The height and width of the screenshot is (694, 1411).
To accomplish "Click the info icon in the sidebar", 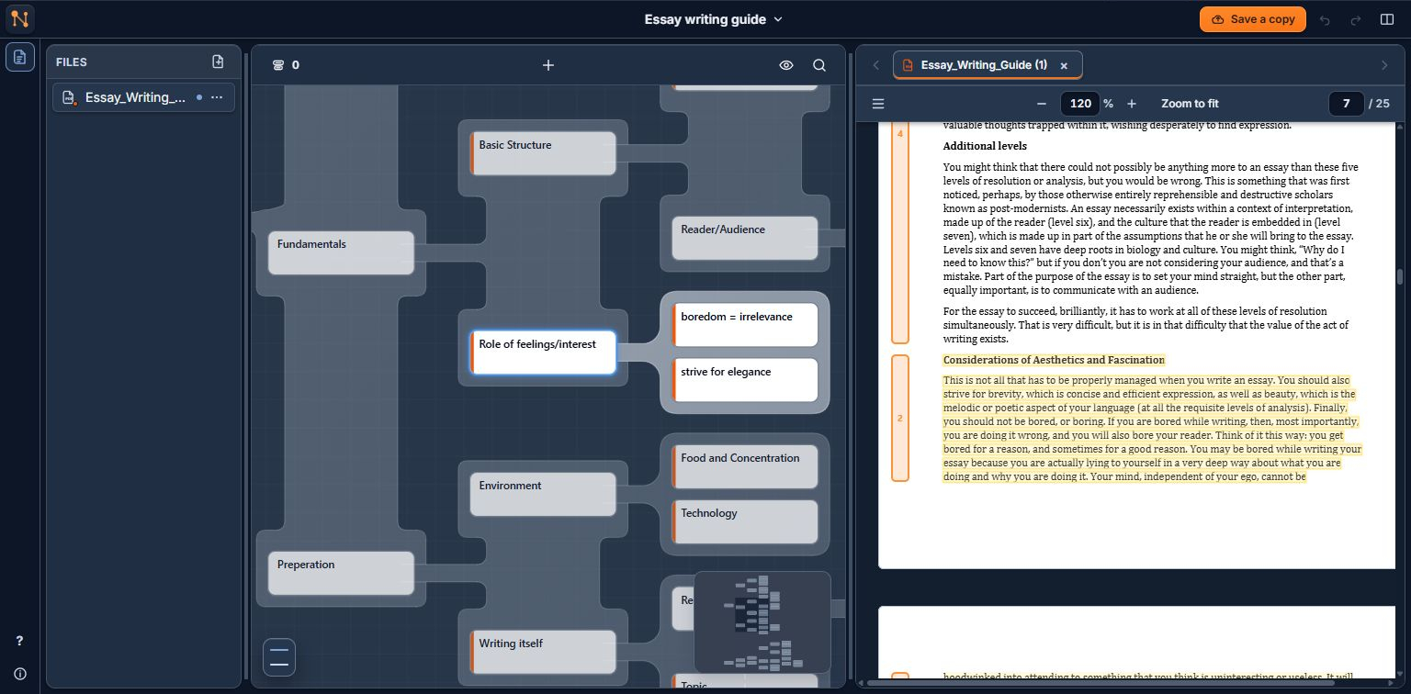I will pyautogui.click(x=20, y=674).
